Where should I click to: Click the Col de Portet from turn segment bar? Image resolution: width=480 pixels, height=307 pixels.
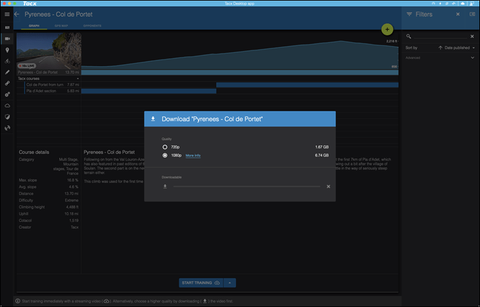(x=307, y=85)
